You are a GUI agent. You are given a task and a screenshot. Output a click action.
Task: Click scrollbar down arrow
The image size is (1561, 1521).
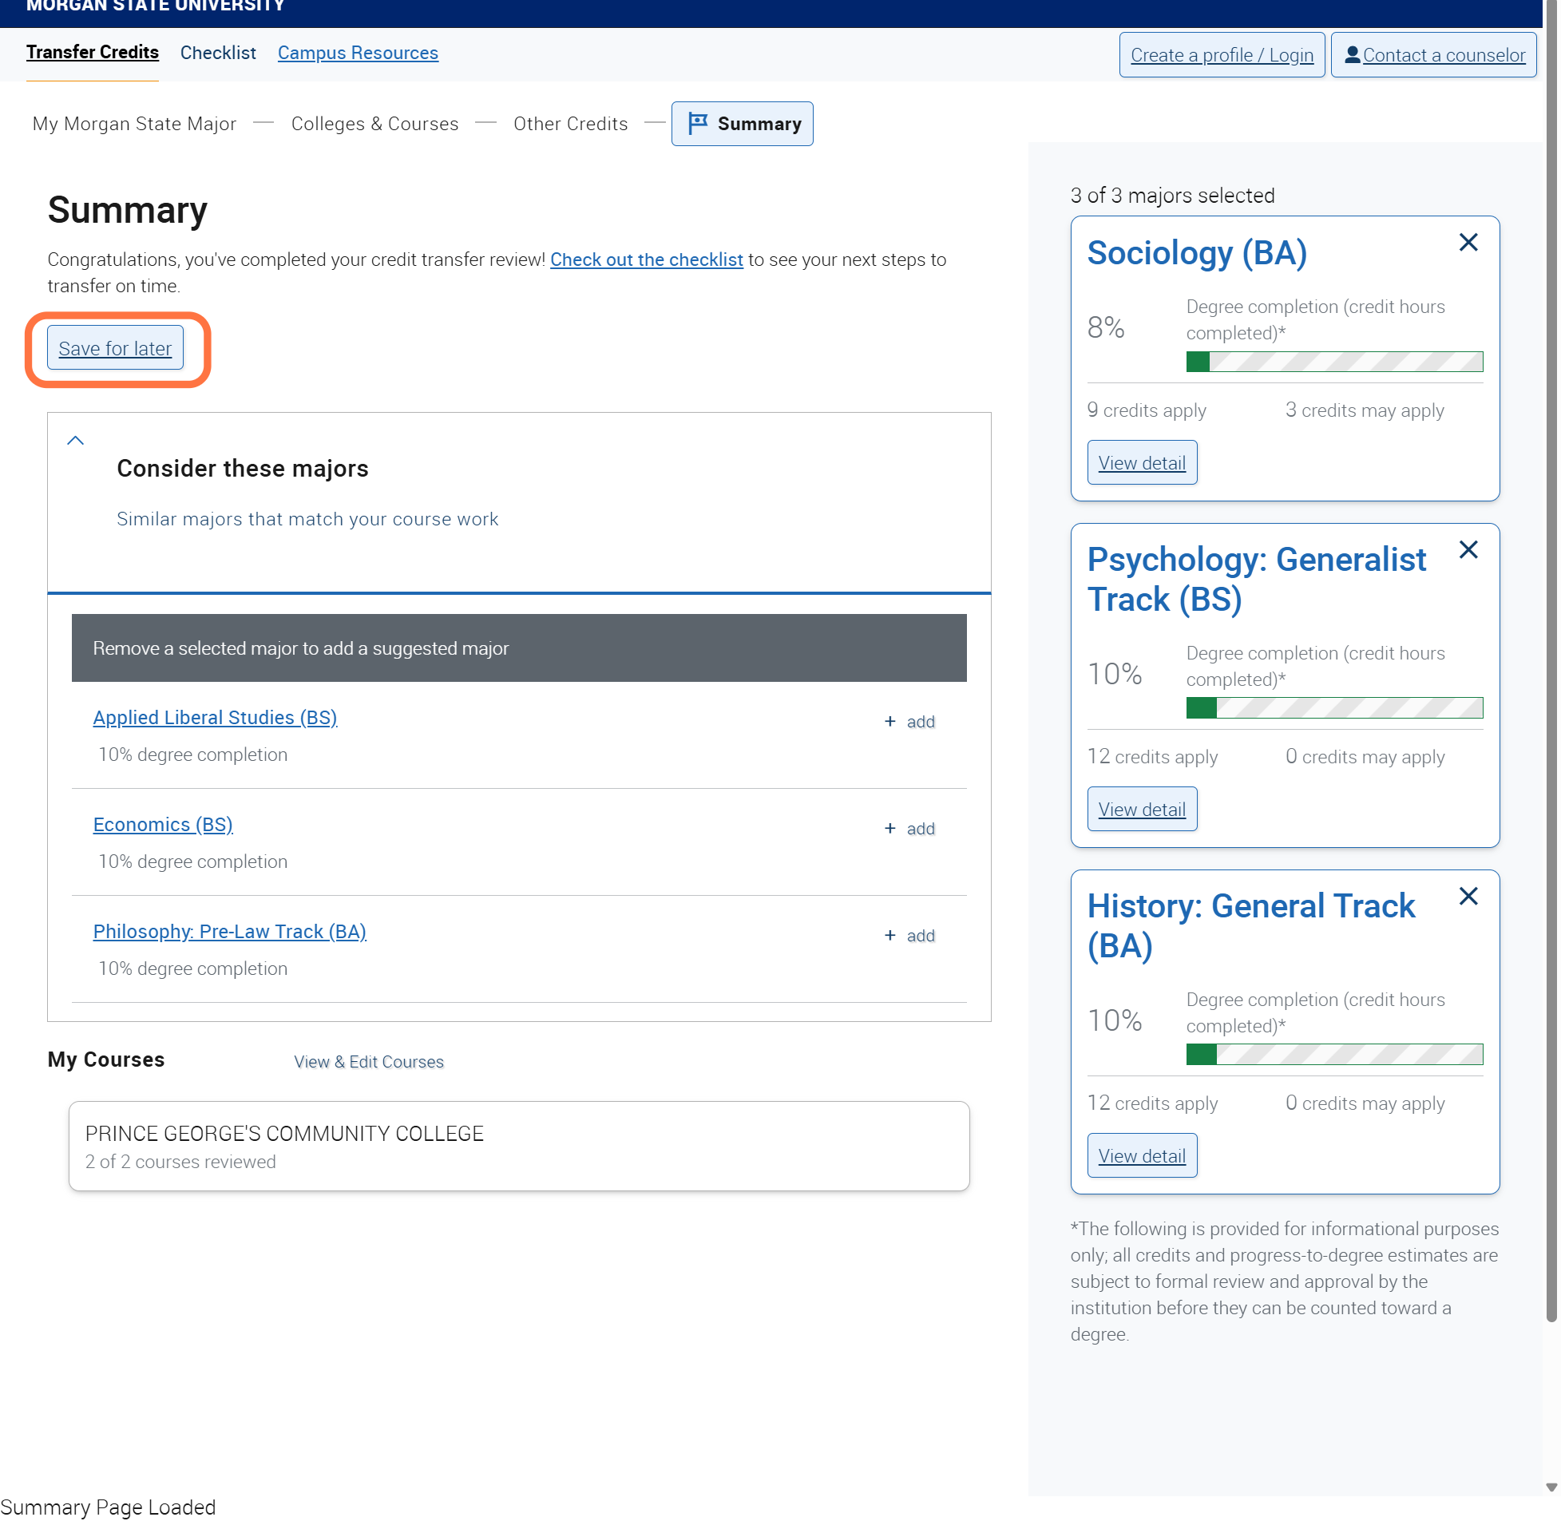click(1551, 1487)
